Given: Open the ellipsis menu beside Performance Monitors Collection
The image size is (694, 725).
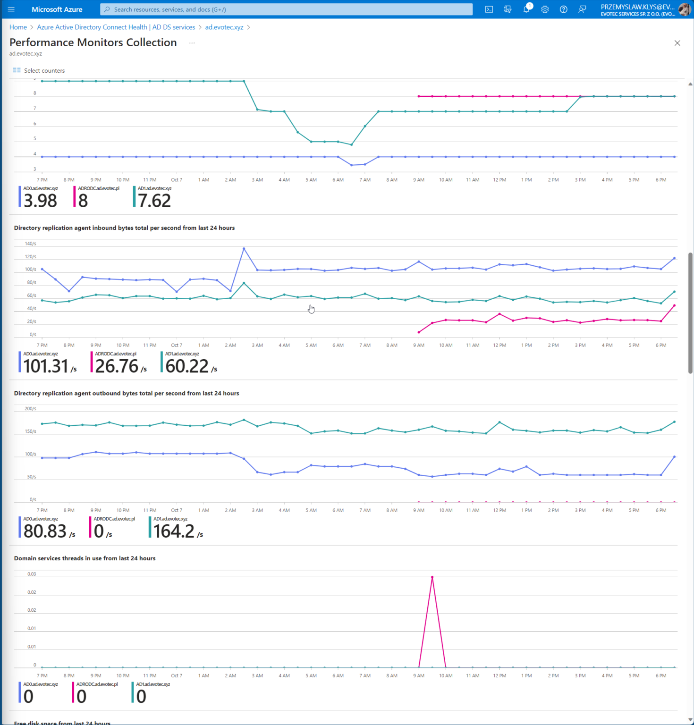Looking at the screenshot, I should click(192, 42).
